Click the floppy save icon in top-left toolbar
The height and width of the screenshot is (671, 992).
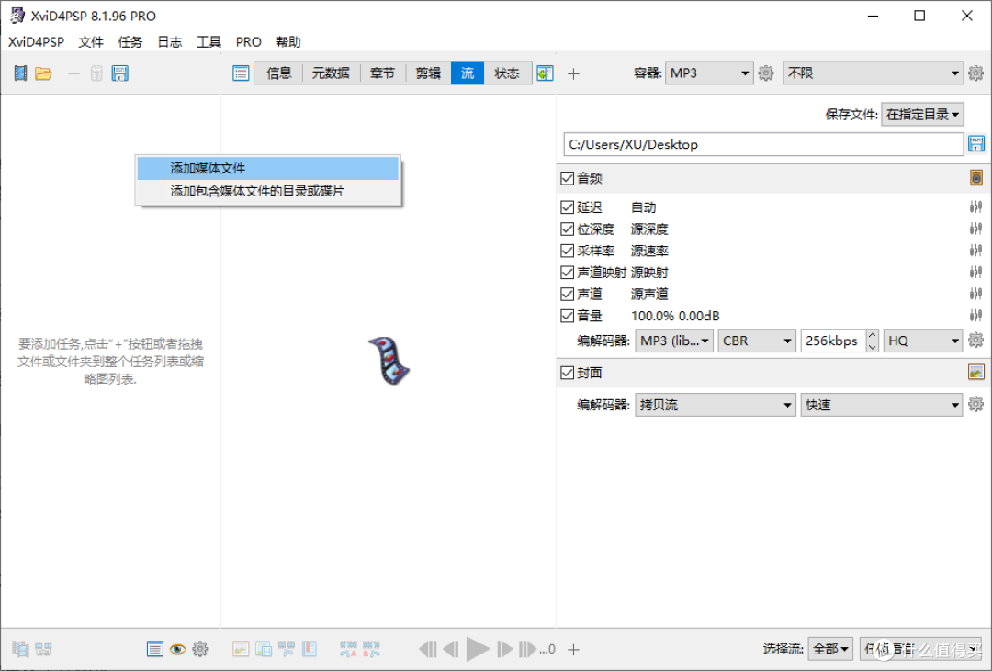[x=119, y=73]
